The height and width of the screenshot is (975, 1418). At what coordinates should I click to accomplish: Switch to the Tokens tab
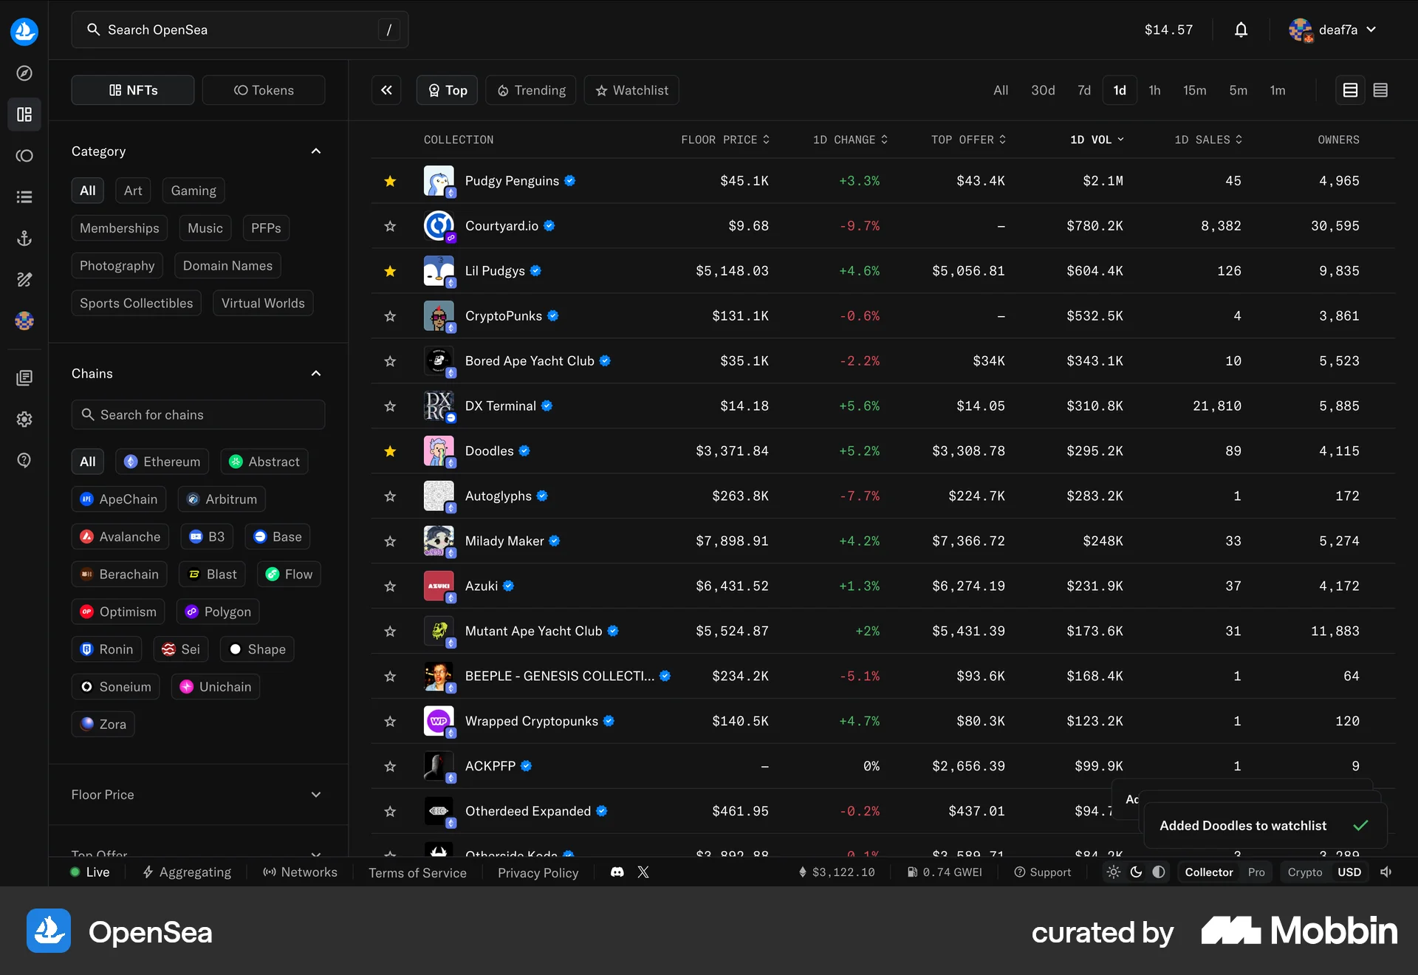[x=264, y=89]
